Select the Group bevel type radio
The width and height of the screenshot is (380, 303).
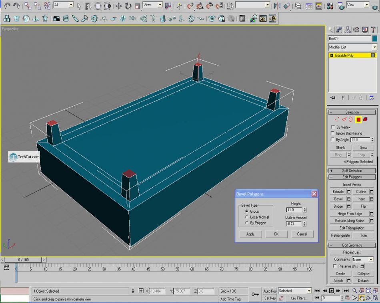tap(246, 211)
